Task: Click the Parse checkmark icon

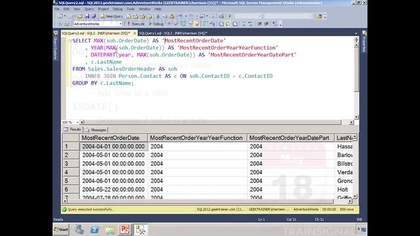Action: (x=177, y=24)
